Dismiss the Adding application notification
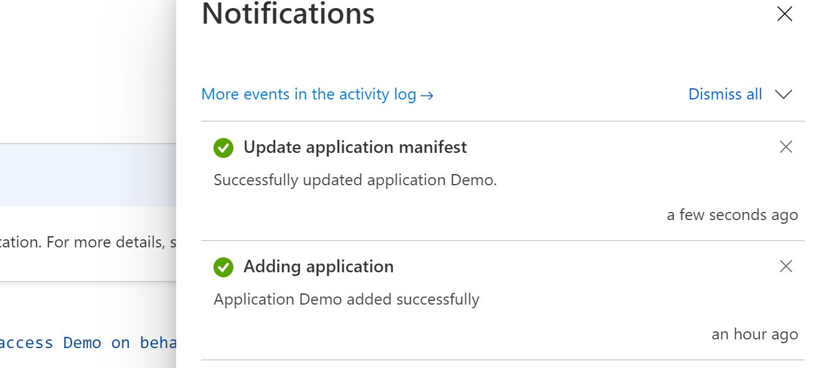Viewport: 829px width, 368px height. point(786,267)
